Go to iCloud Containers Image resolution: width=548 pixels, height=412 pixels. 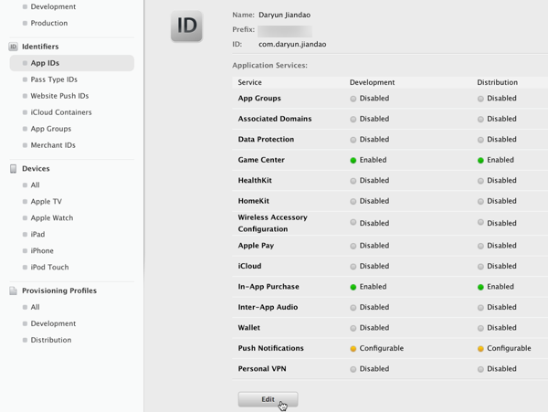pos(61,112)
